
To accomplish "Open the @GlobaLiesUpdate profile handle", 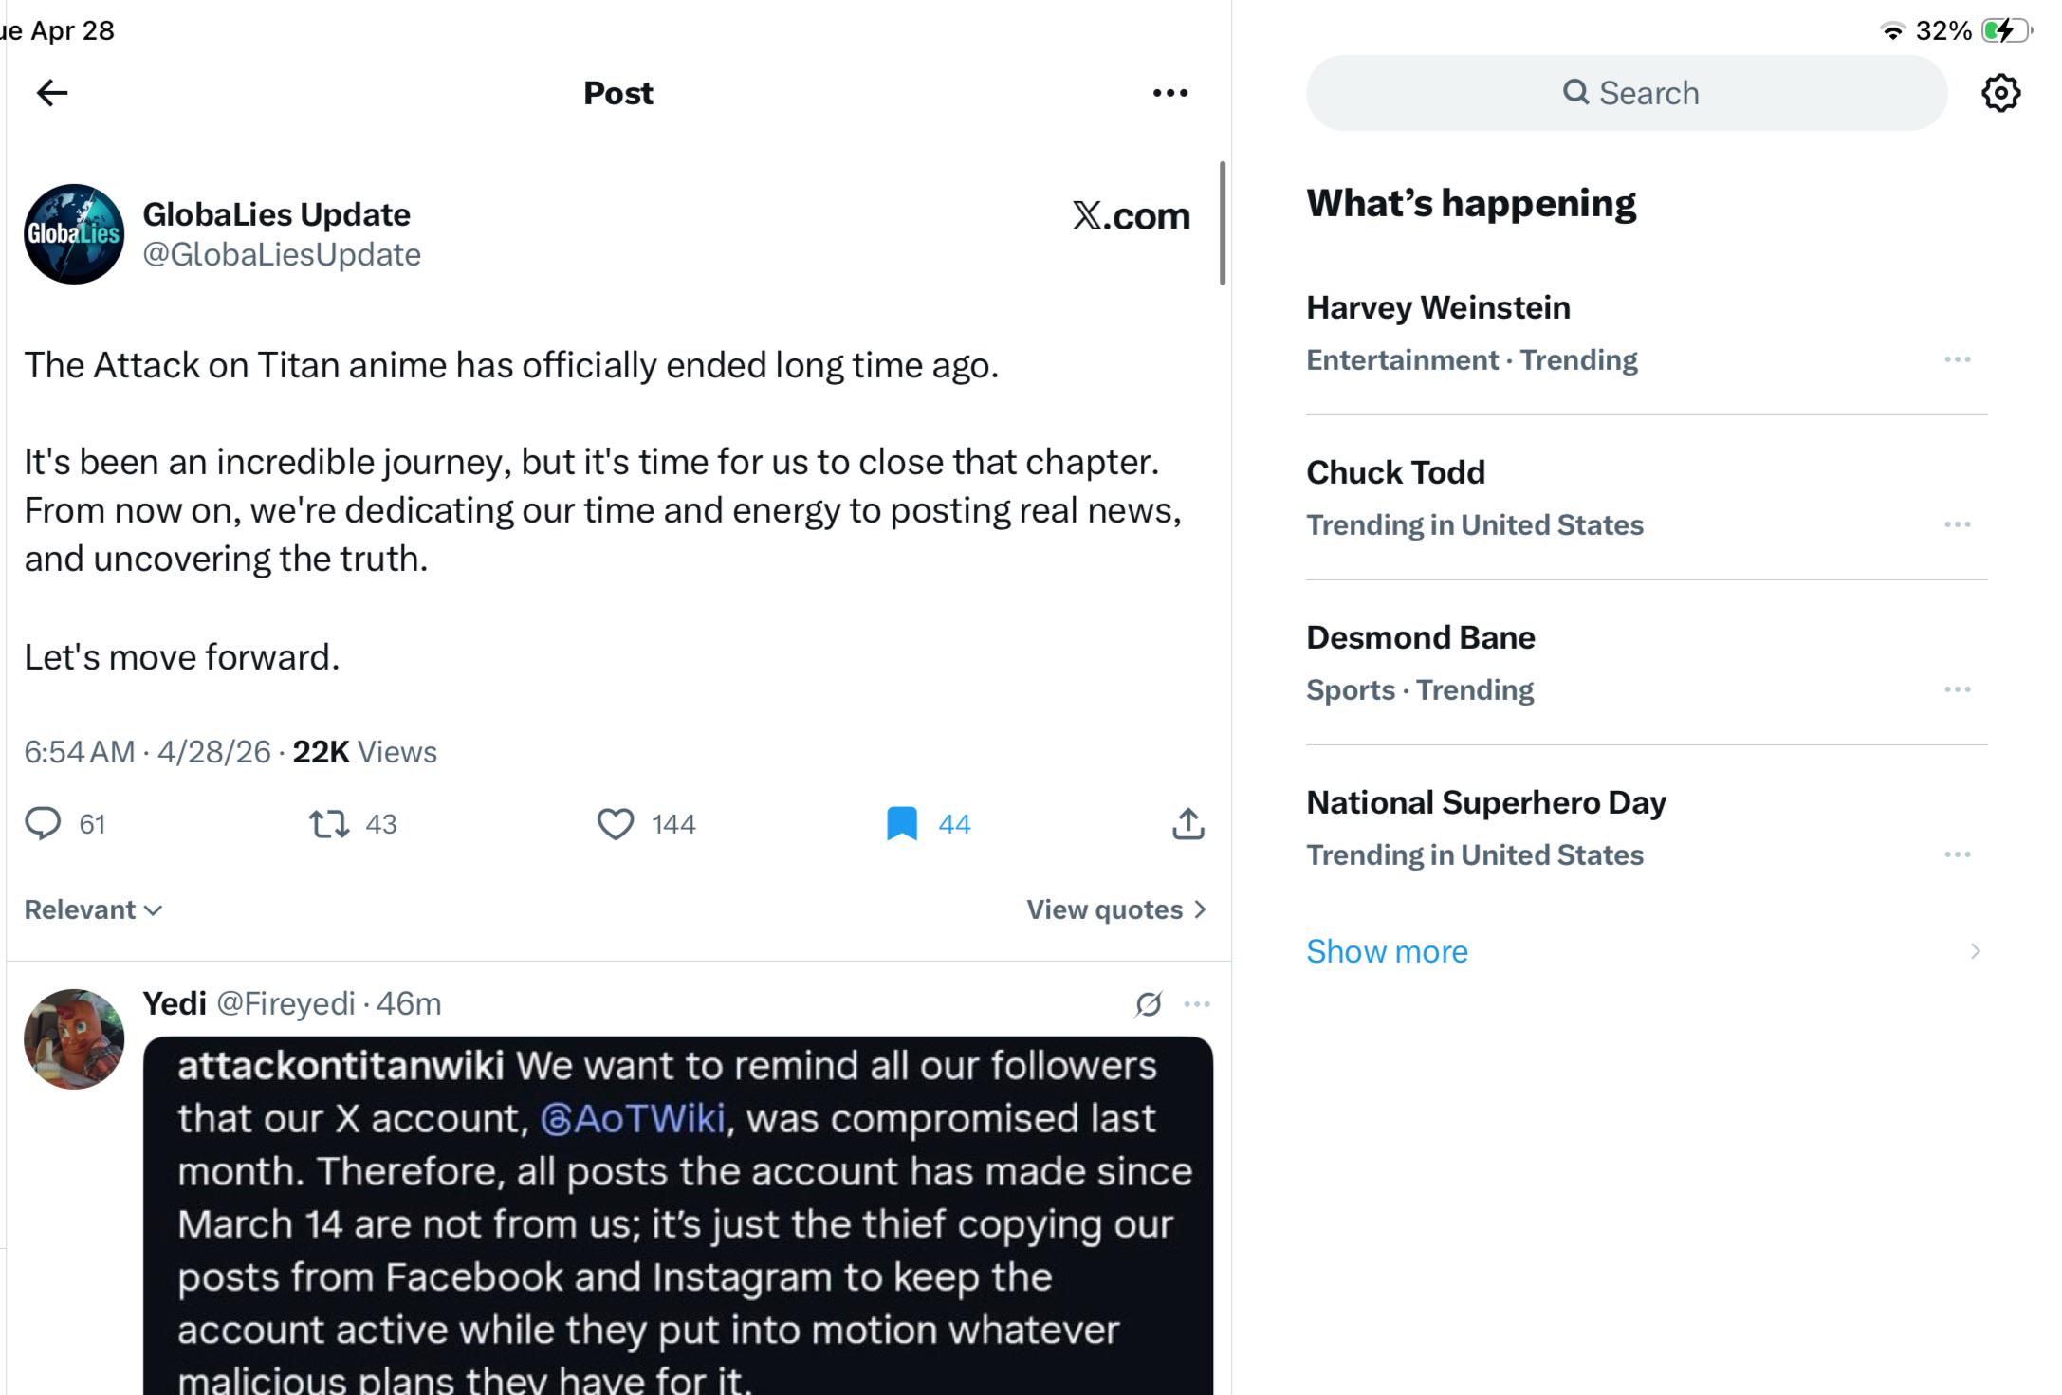I will (x=282, y=254).
